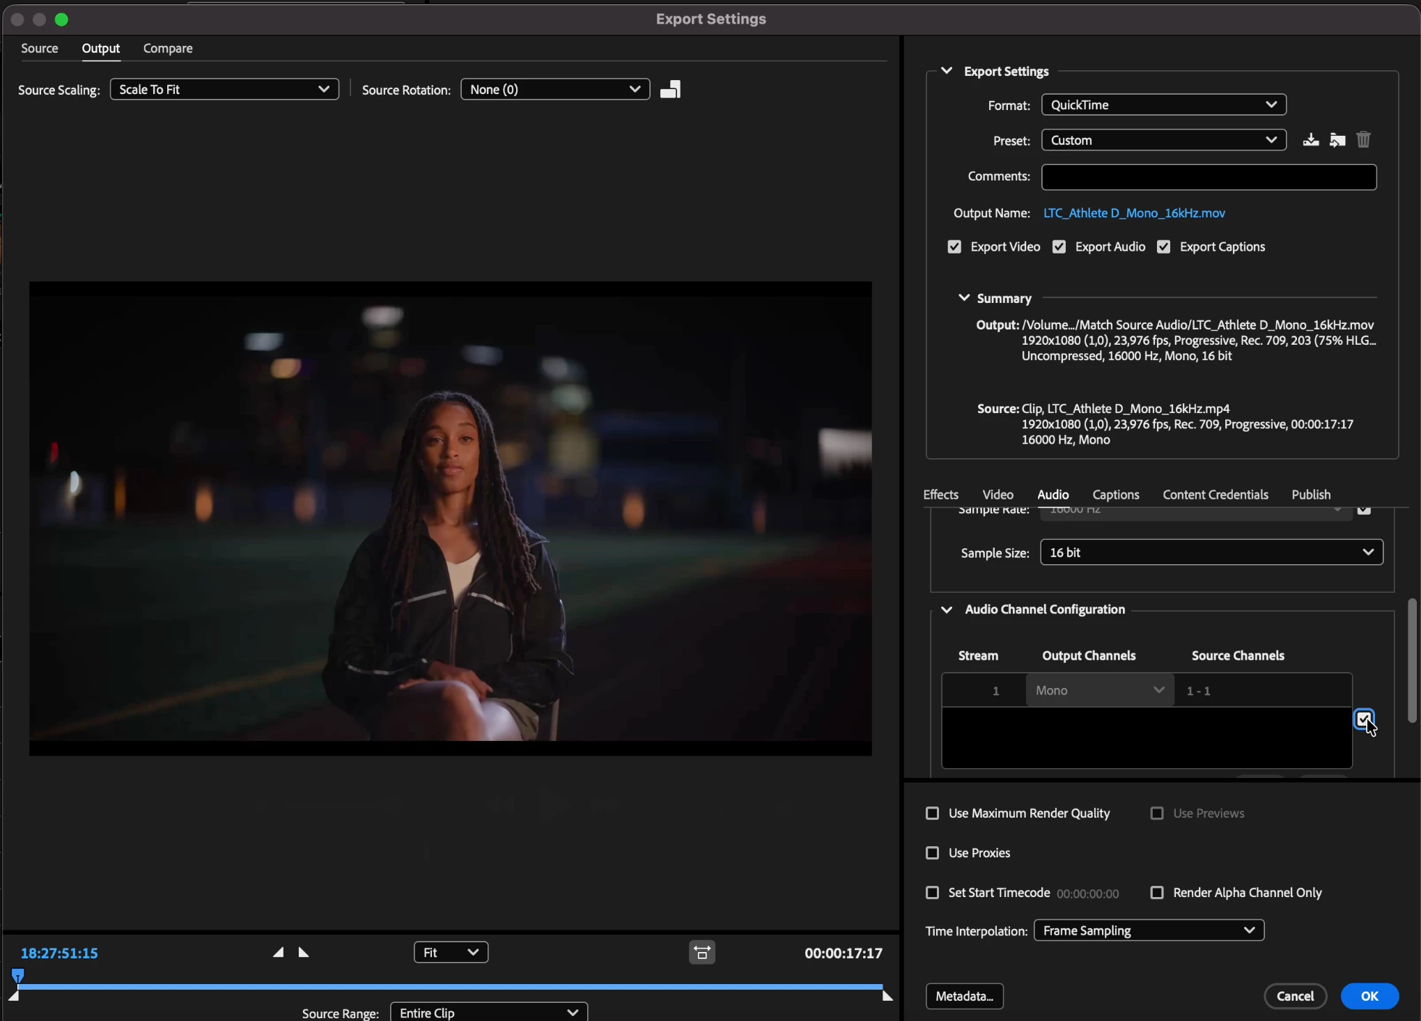Click inside the Comments input field
This screenshot has width=1421, height=1021.
[x=1209, y=177]
